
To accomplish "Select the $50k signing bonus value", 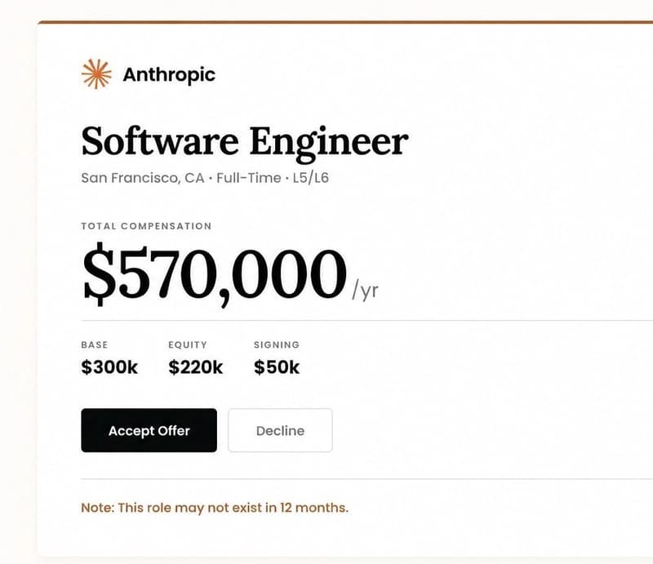I will point(275,367).
